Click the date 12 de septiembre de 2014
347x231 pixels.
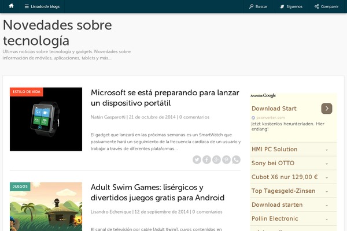161,212
